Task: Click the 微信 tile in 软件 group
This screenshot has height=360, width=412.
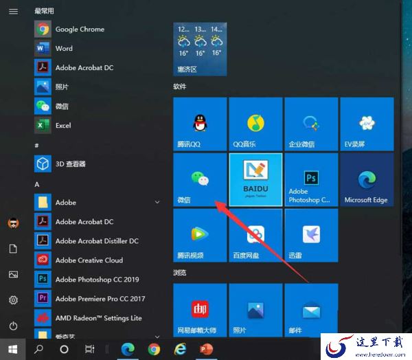Action: coord(200,179)
